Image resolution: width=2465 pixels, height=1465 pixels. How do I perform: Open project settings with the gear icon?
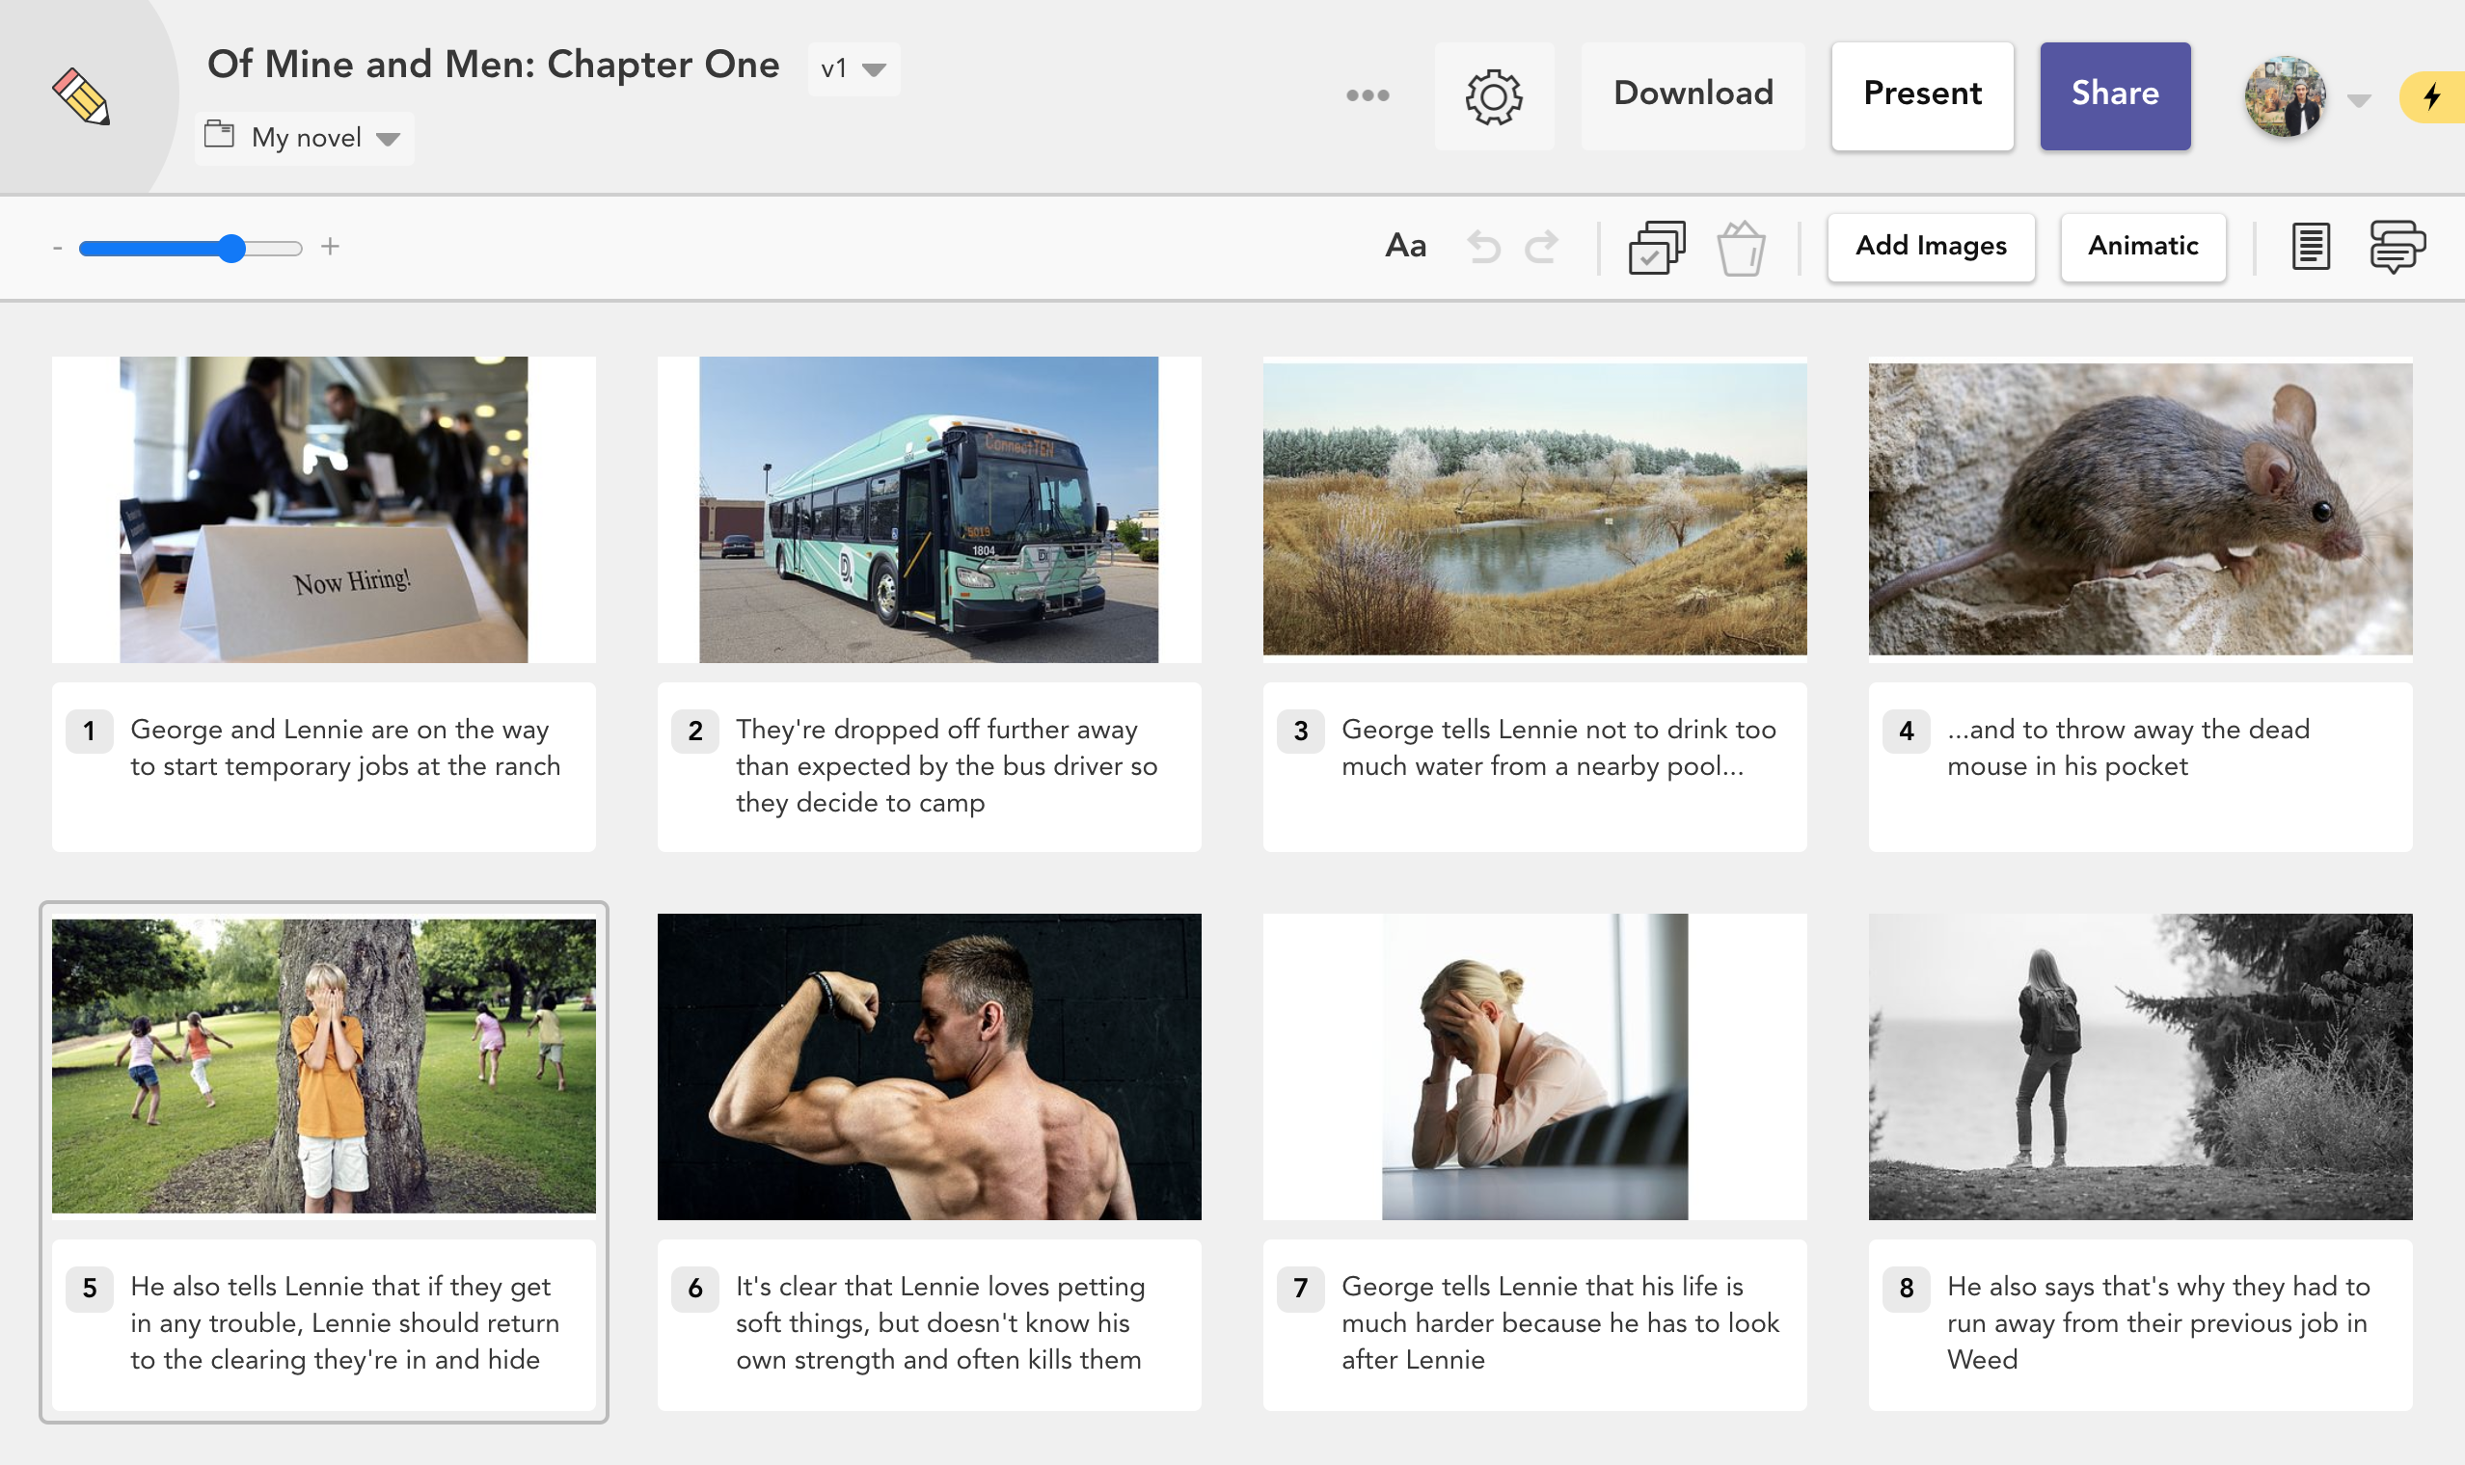click(1494, 95)
